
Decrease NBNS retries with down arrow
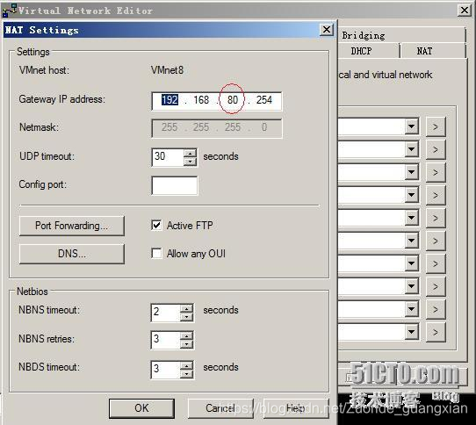coord(186,344)
